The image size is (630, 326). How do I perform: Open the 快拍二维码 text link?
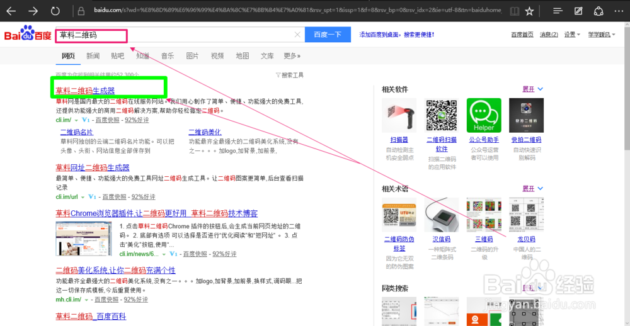pyautogui.click(x=526, y=140)
